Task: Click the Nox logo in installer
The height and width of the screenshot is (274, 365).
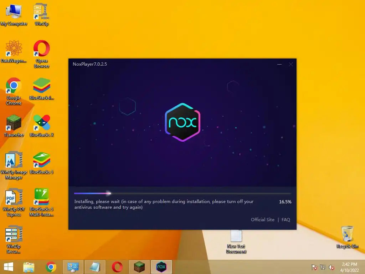Action: tap(182, 122)
